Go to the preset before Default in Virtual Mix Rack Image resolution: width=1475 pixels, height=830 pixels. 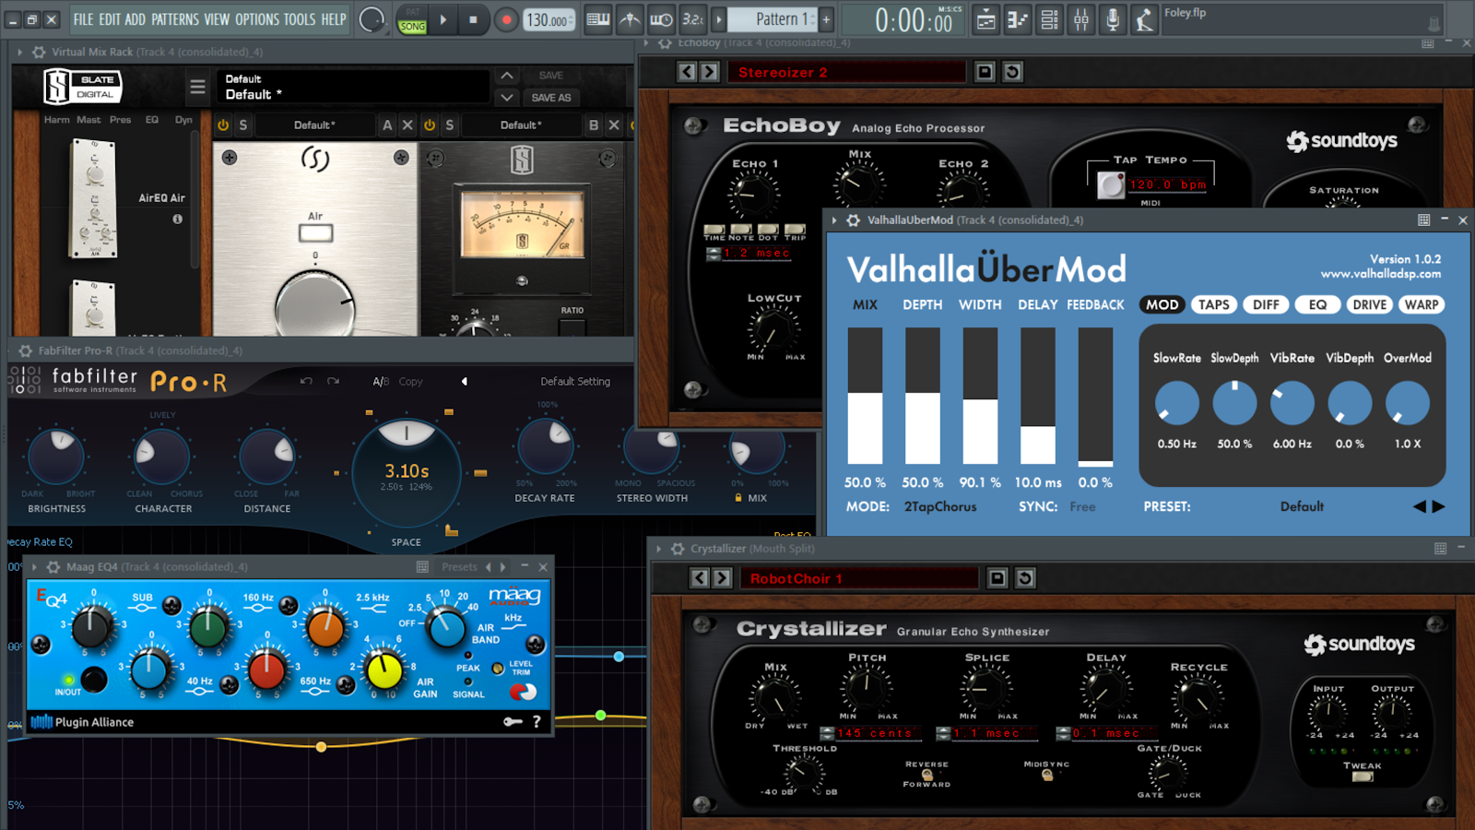(x=507, y=76)
